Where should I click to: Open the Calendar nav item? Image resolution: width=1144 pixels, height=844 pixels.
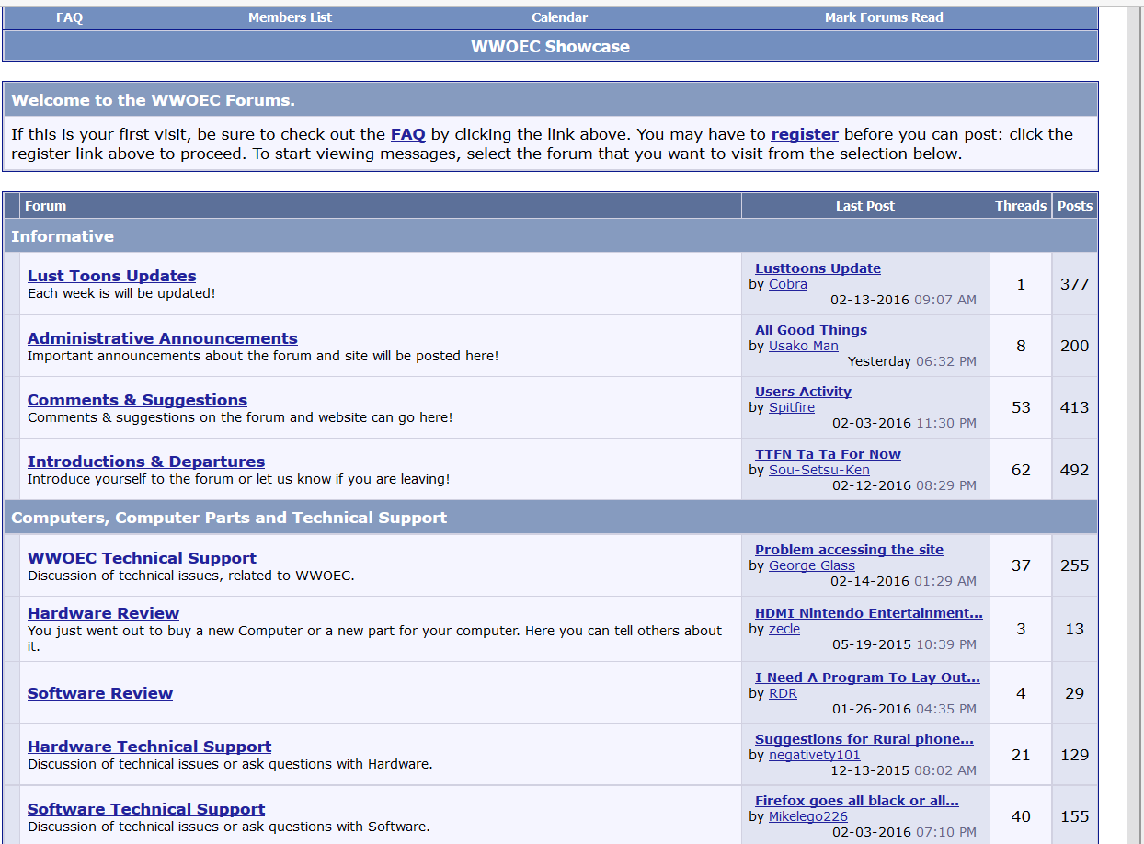pyautogui.click(x=559, y=17)
